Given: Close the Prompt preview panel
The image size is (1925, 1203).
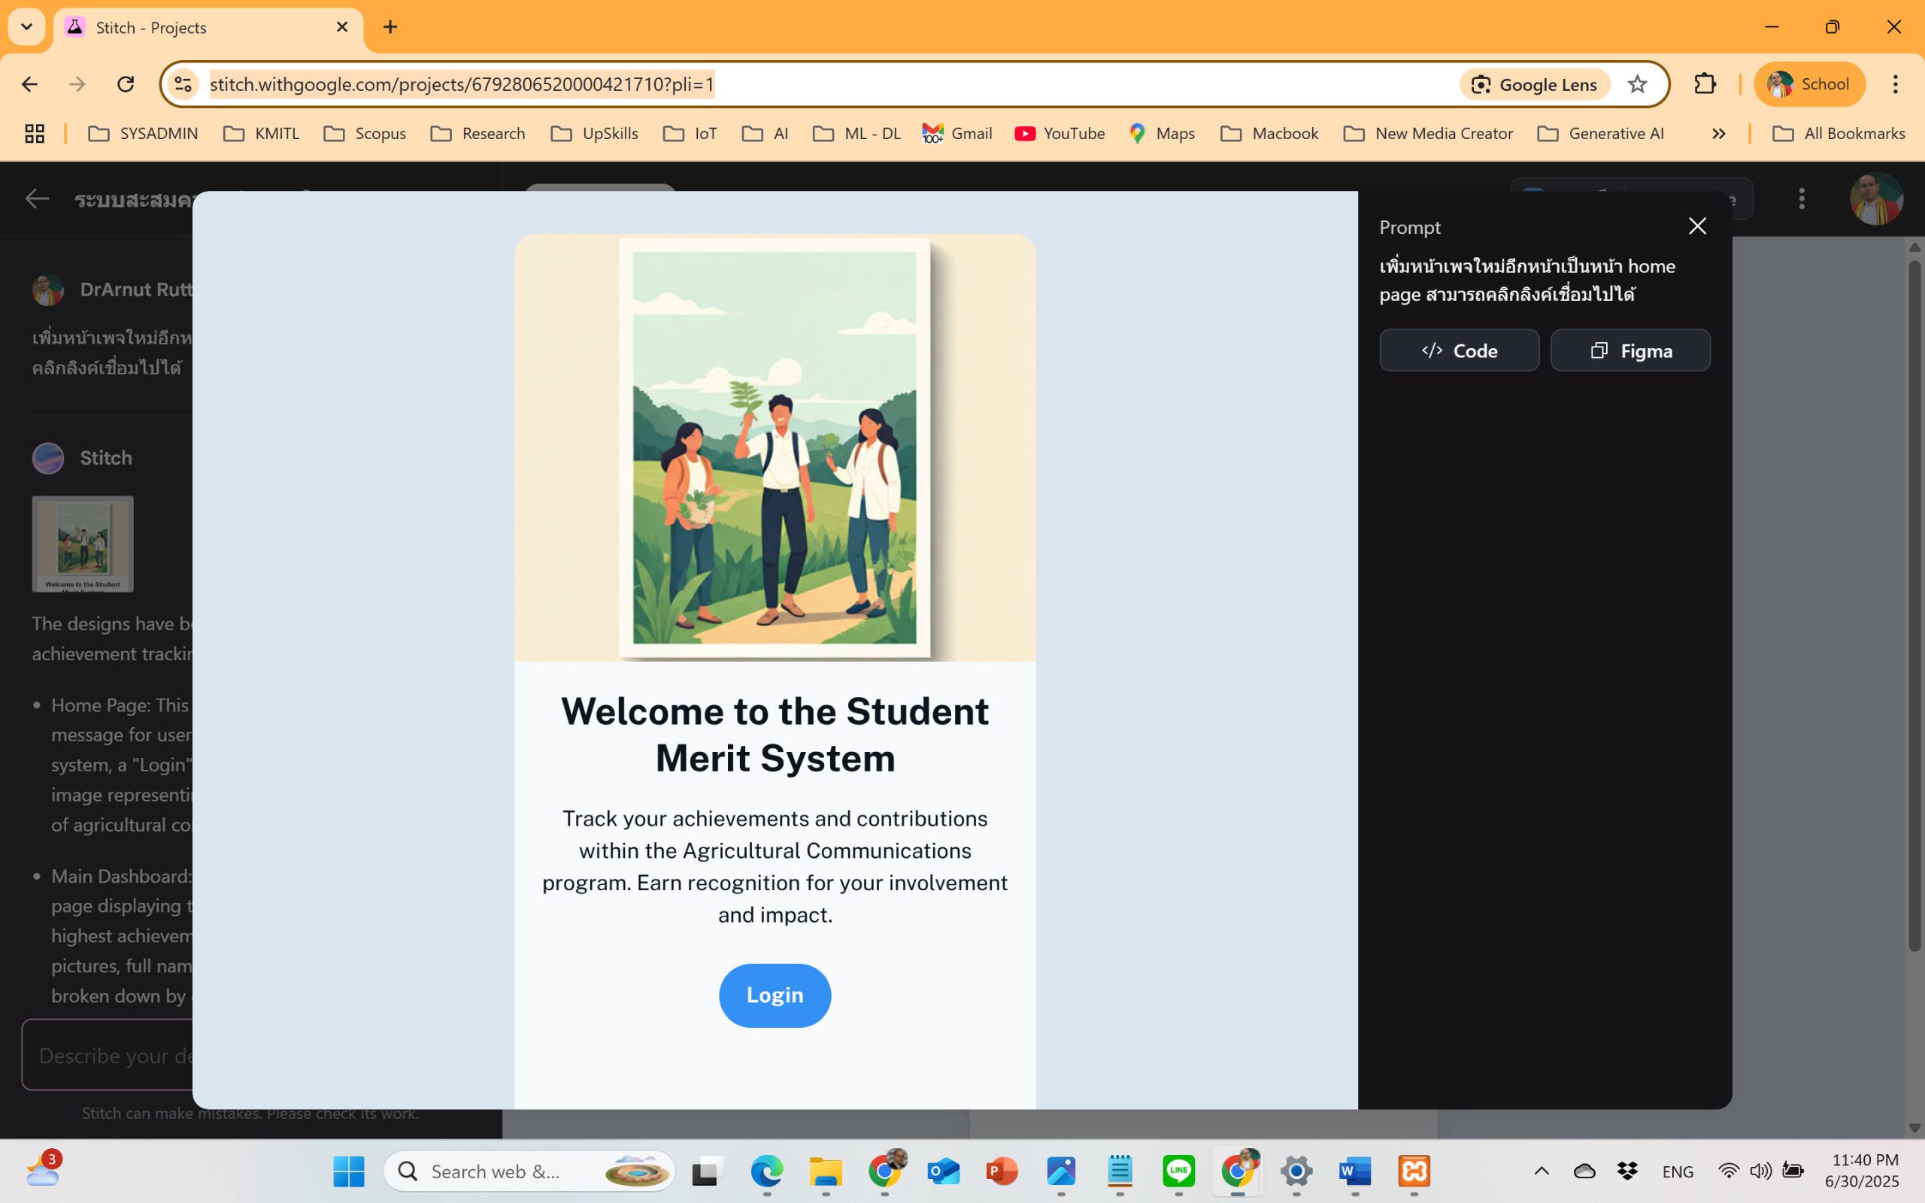Looking at the screenshot, I should click(x=1696, y=227).
